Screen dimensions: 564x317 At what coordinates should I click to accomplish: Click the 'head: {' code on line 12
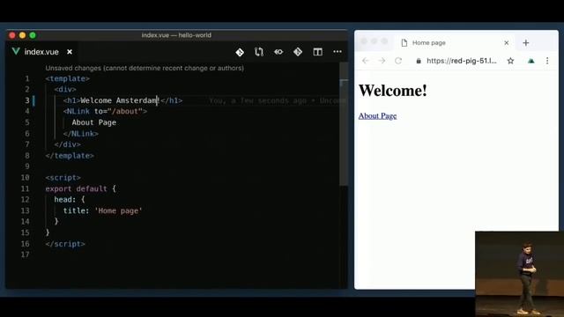pyautogui.click(x=70, y=200)
